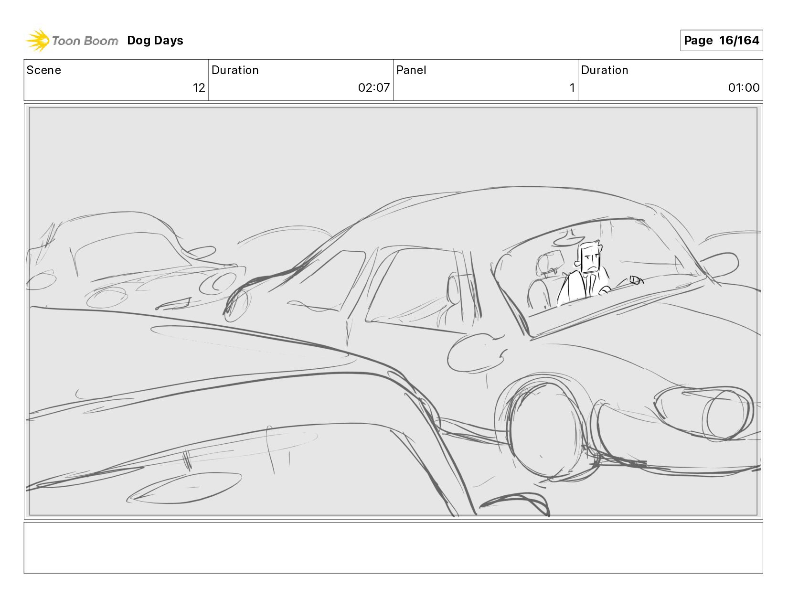Click the Toon Boom logo

(72, 41)
